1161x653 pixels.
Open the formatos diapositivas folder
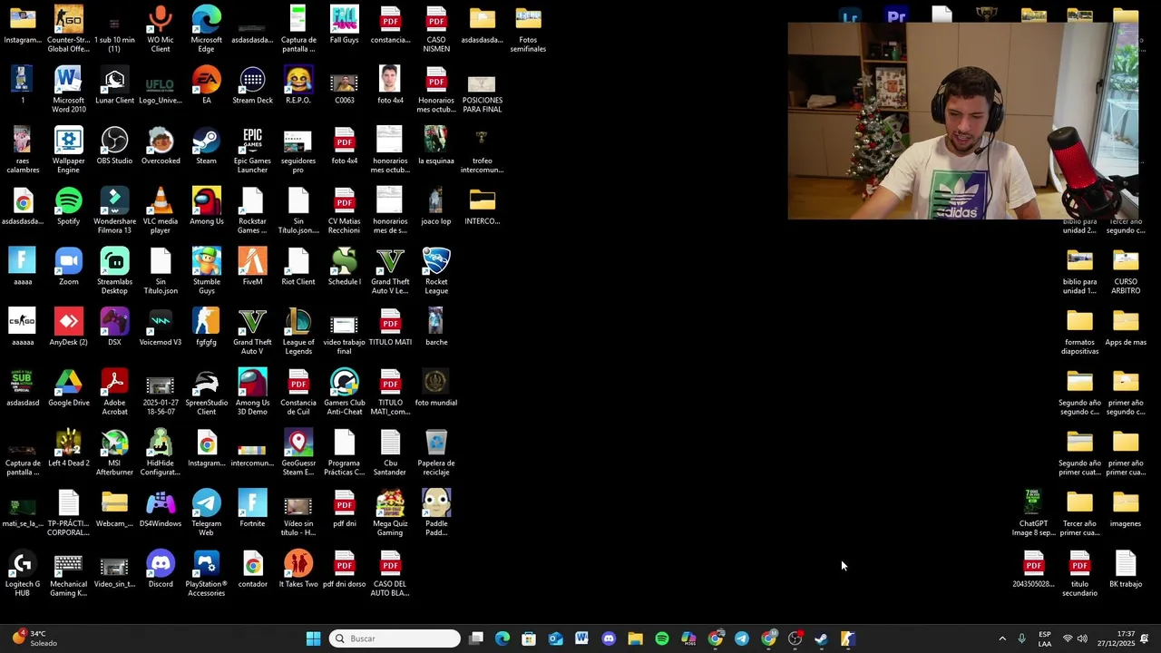pyautogui.click(x=1079, y=332)
